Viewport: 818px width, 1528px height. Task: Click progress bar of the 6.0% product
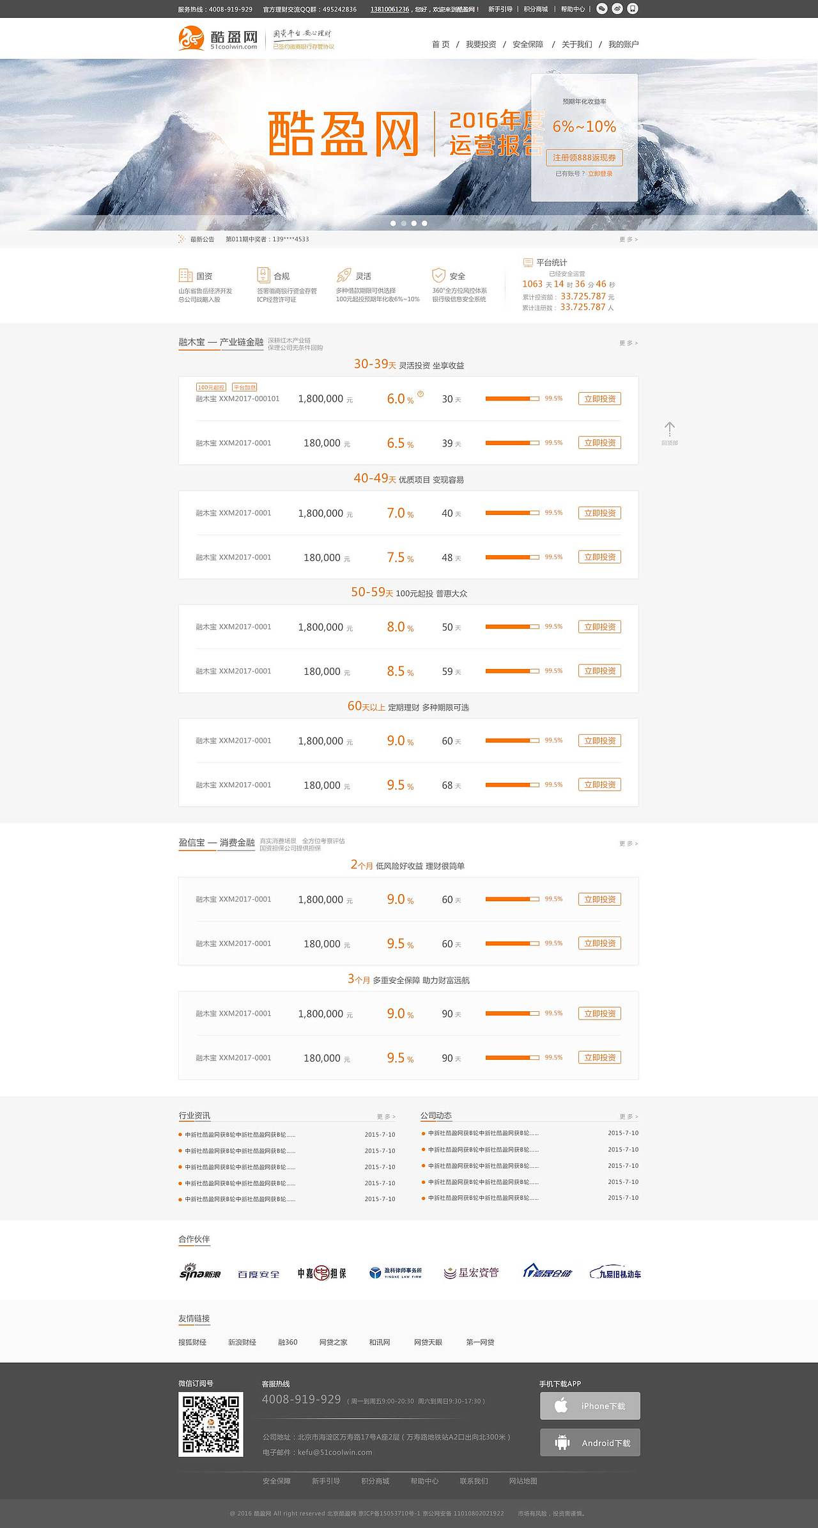point(512,398)
